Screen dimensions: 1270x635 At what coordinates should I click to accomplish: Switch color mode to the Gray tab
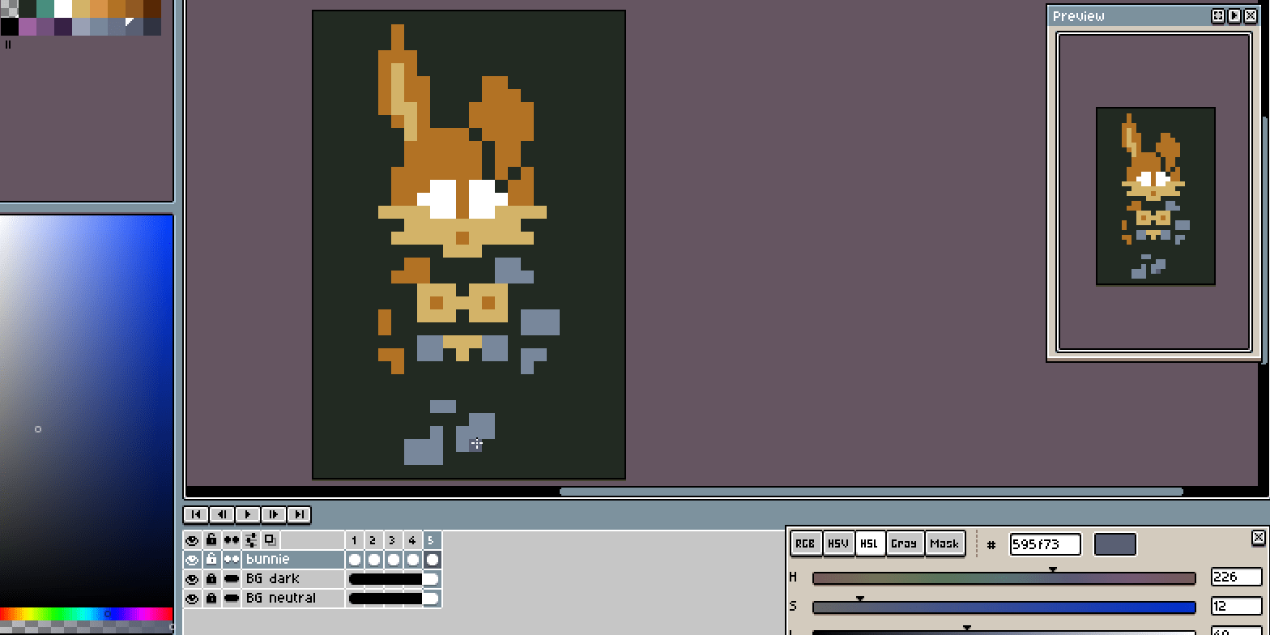coord(904,543)
